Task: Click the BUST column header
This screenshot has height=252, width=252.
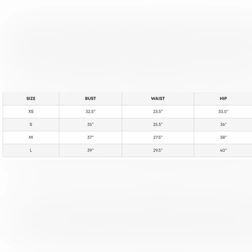Action: click(90, 99)
